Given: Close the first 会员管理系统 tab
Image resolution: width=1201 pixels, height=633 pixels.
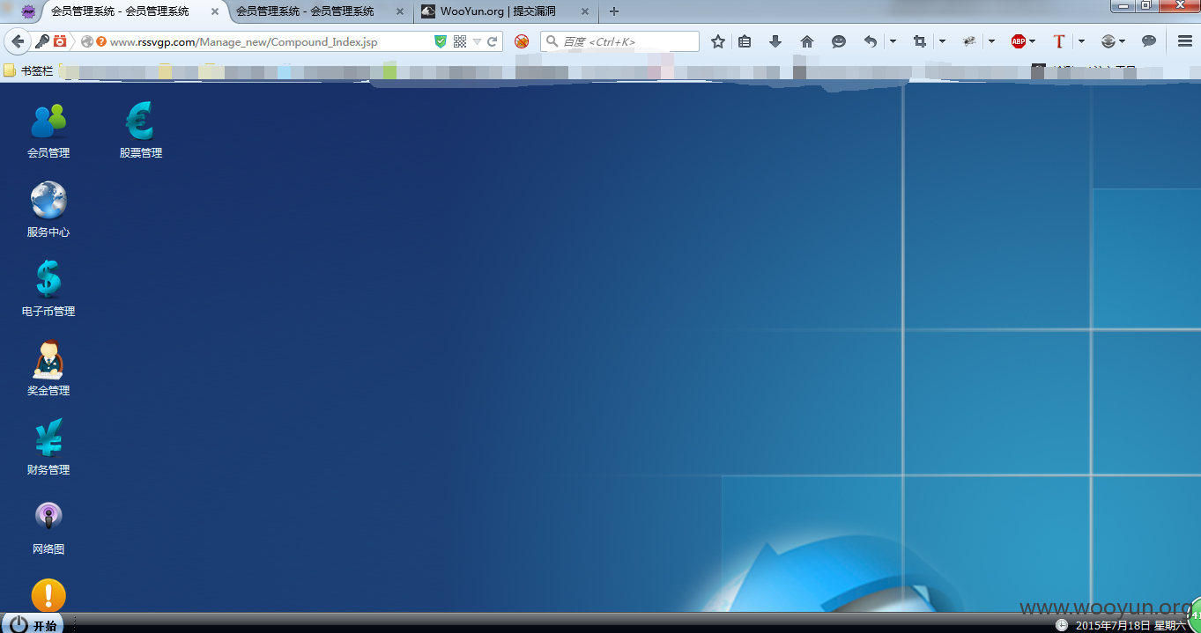Looking at the screenshot, I should (x=215, y=11).
